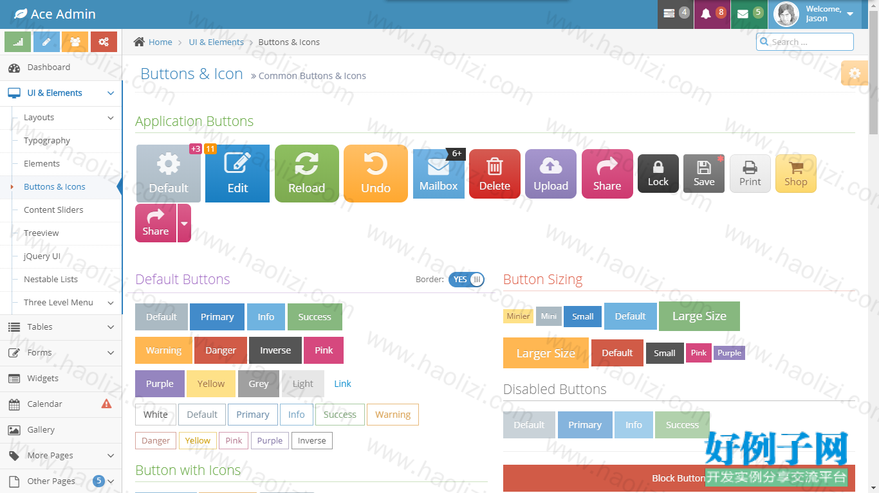879x493 pixels.
Task: Collapse the UI & Elements menu
Action: [61, 93]
